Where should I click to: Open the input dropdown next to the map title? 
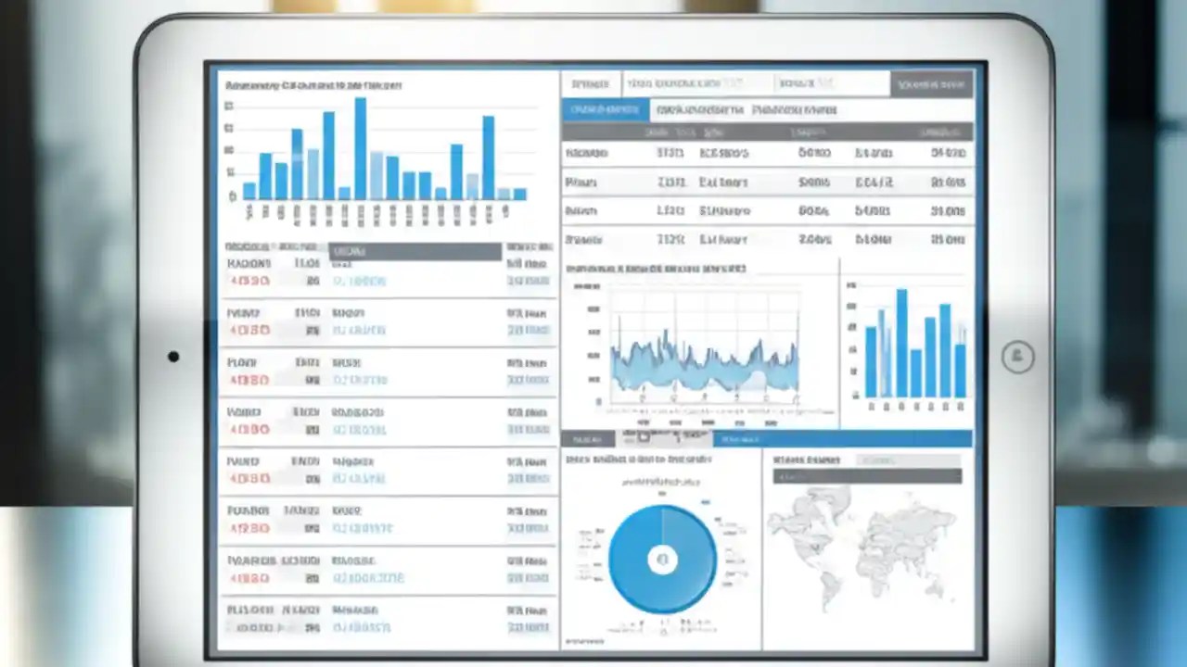point(908,460)
